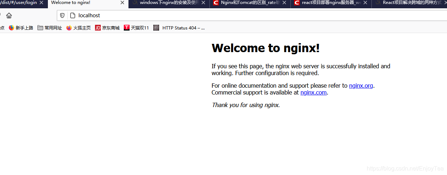The height and width of the screenshot is (175, 447).
Task: Click the 'Further configuration is required' paragraph
Action: 301,70
